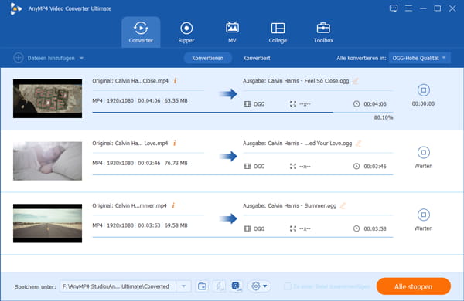Select the Konvertiert tab

click(257, 58)
